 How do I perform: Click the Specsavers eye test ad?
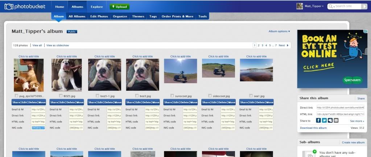pos(332,59)
